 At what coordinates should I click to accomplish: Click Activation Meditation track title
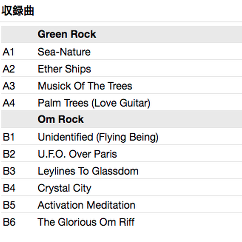pos(87,205)
